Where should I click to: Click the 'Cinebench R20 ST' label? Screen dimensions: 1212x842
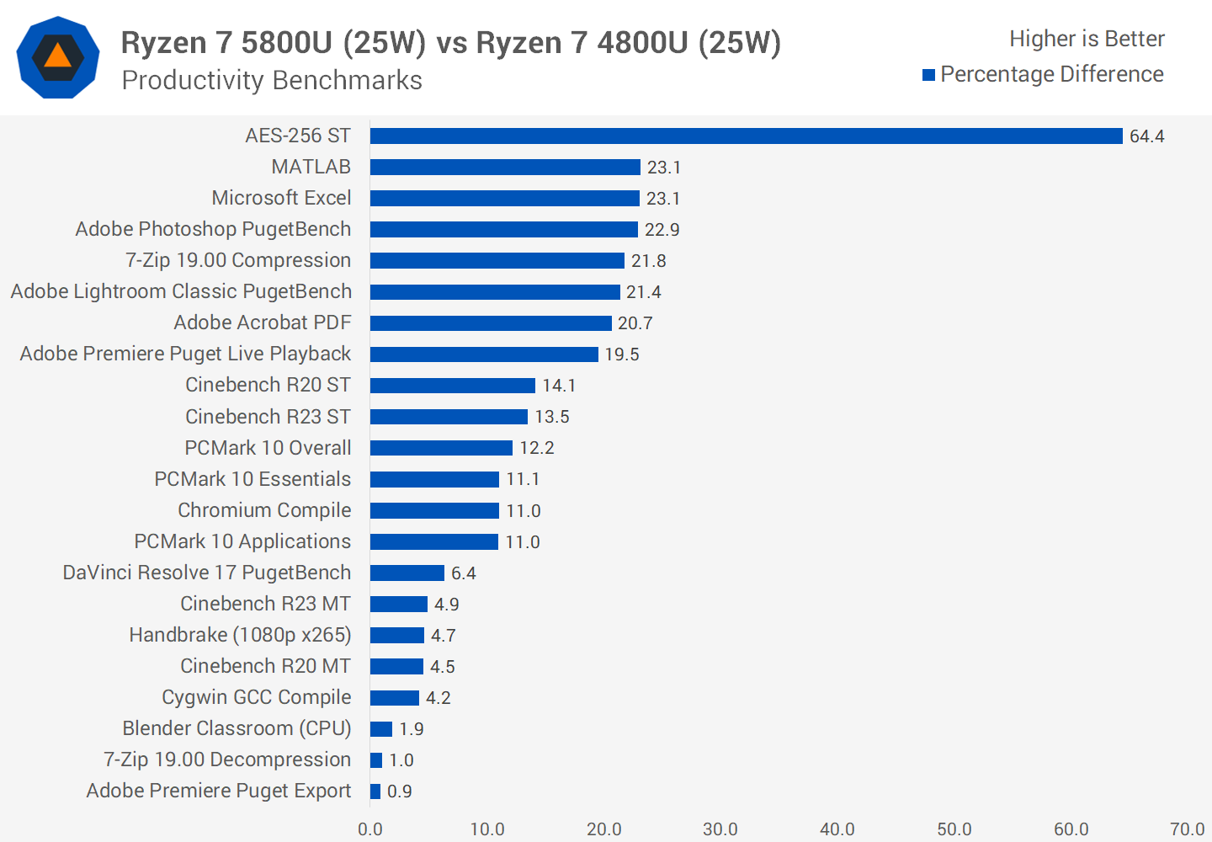pos(268,385)
